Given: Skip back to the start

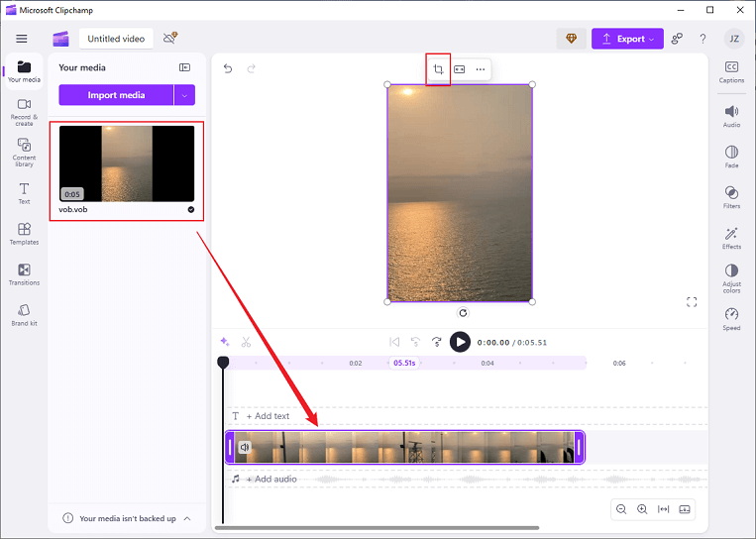Looking at the screenshot, I should [x=394, y=342].
